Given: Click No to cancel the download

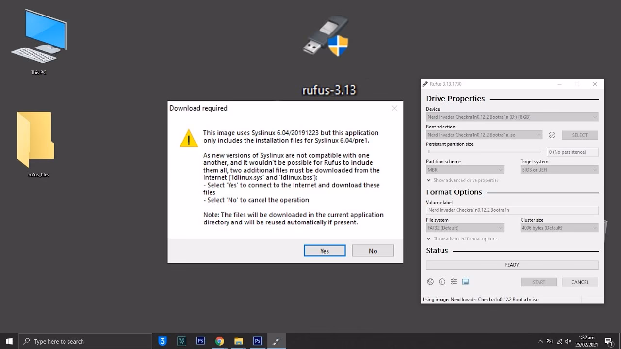Looking at the screenshot, I should point(373,251).
